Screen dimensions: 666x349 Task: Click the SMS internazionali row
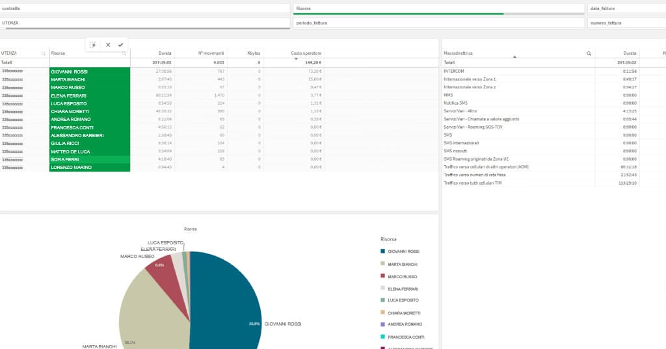point(554,143)
